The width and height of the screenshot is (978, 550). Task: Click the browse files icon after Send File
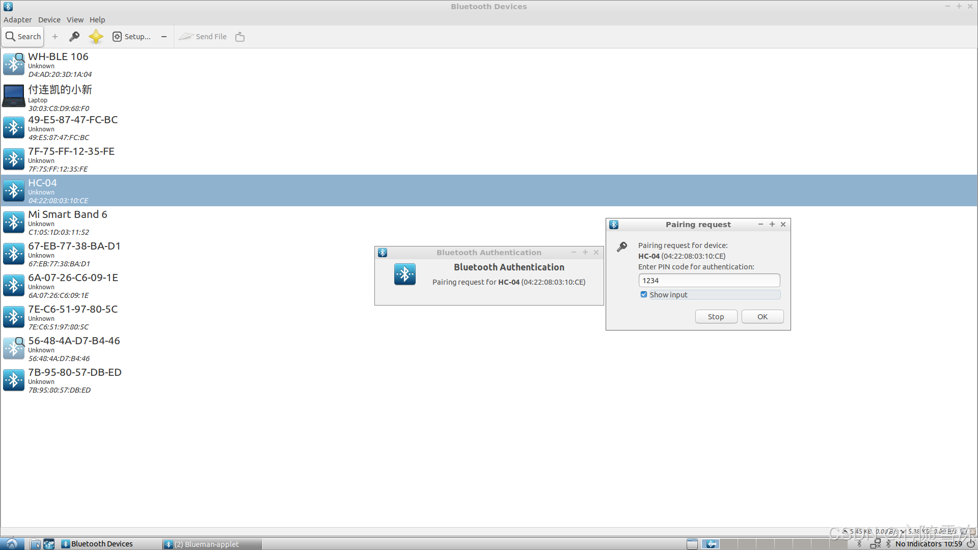click(x=240, y=37)
